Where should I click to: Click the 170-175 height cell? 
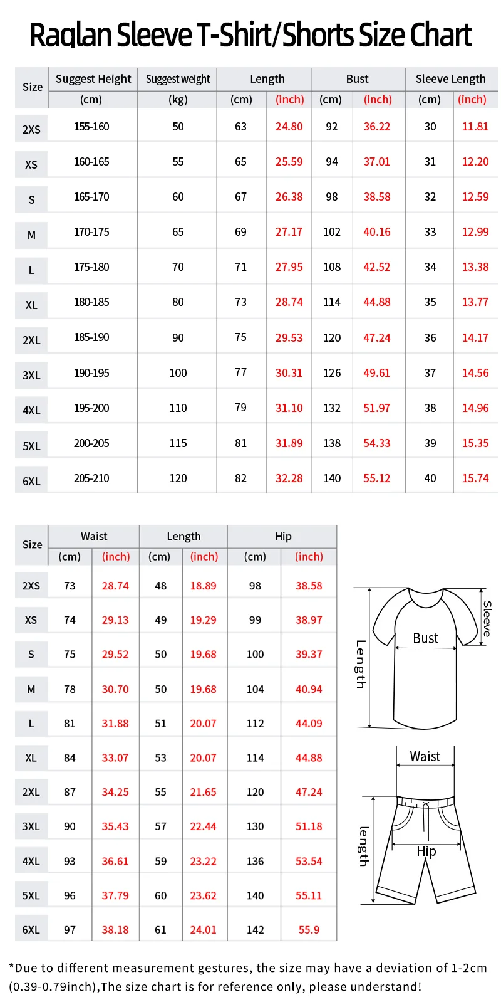[x=91, y=232]
